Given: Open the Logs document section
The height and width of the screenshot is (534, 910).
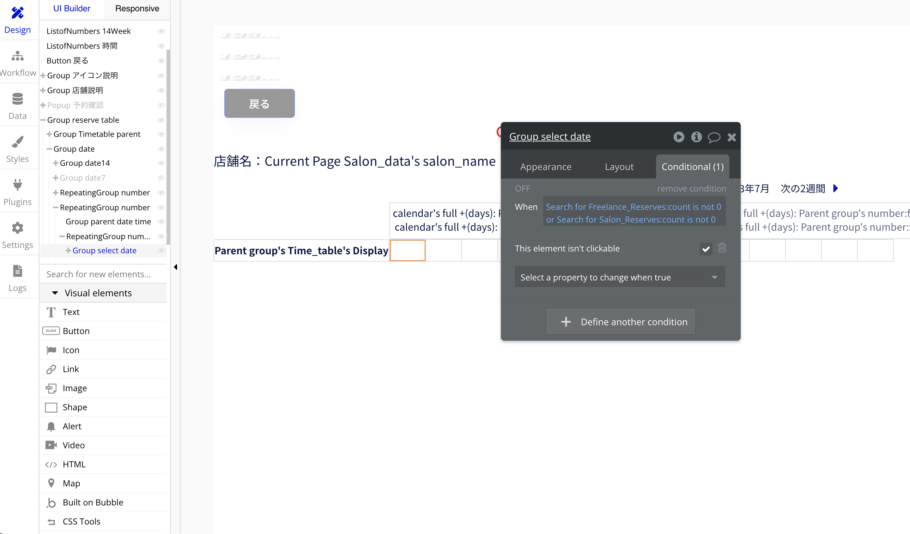Looking at the screenshot, I should [x=17, y=278].
